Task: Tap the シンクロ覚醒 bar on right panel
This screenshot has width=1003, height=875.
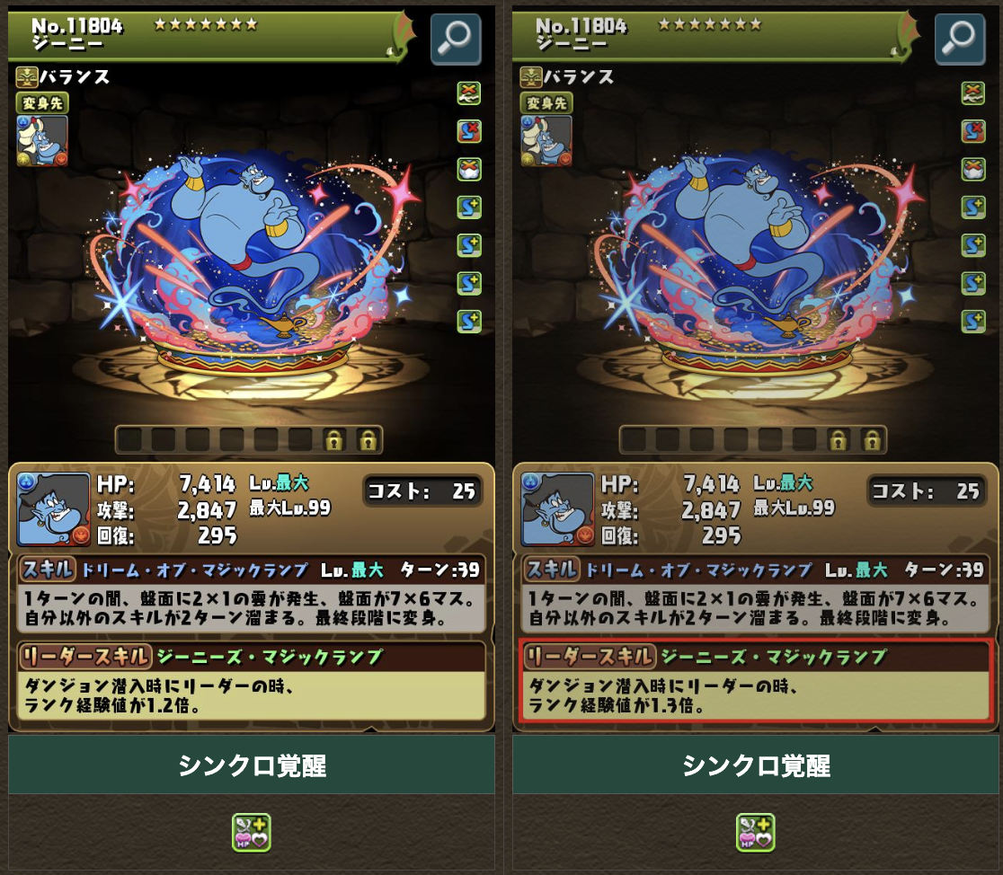Action: point(756,765)
